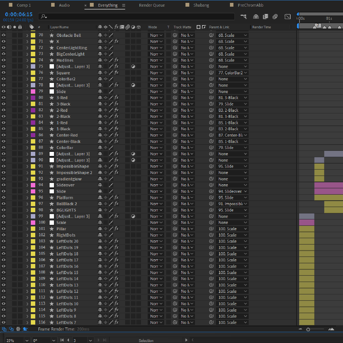This screenshot has height=343, width=343.
Task: Click the fx effect switch on layer X
Action: point(116,41)
